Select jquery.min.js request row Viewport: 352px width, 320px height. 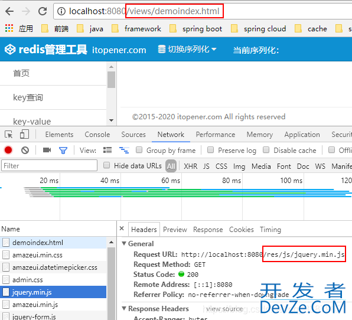point(53,292)
